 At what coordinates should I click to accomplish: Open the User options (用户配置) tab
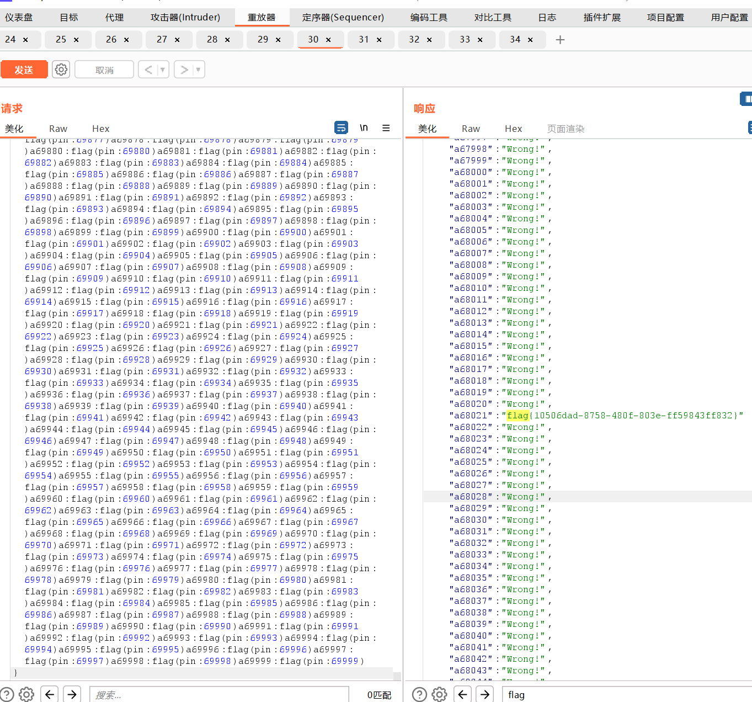(729, 18)
